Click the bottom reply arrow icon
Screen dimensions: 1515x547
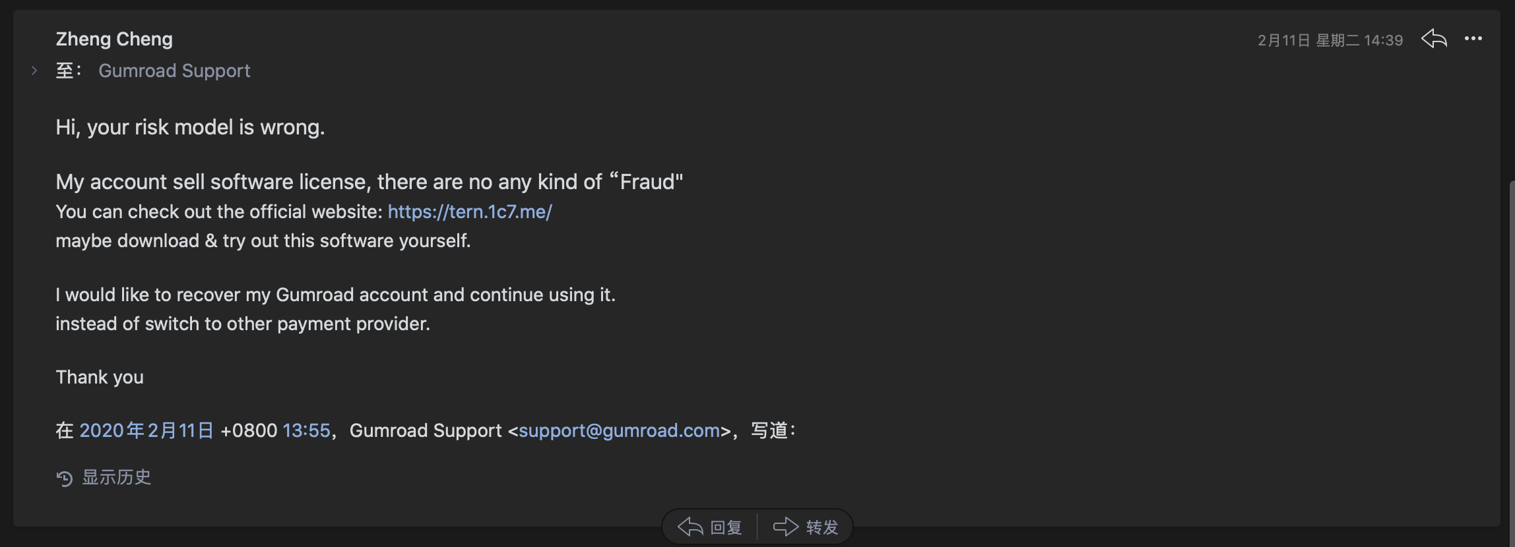tap(690, 527)
